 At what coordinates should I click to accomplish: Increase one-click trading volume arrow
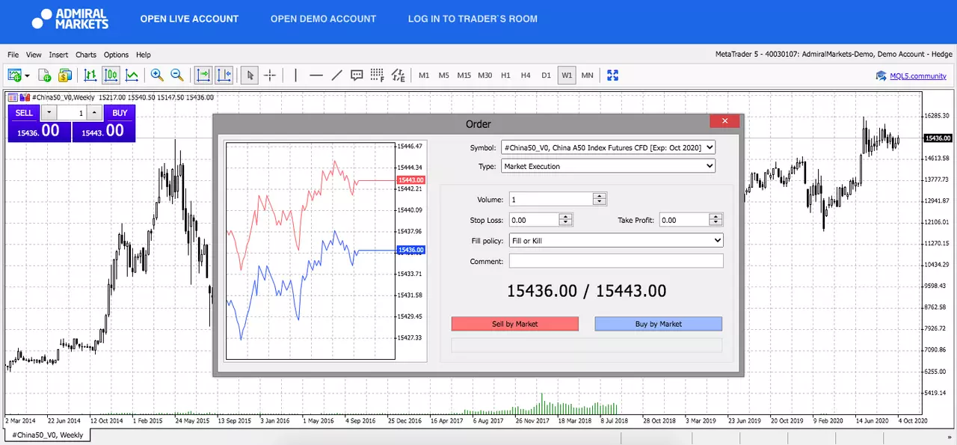93,113
